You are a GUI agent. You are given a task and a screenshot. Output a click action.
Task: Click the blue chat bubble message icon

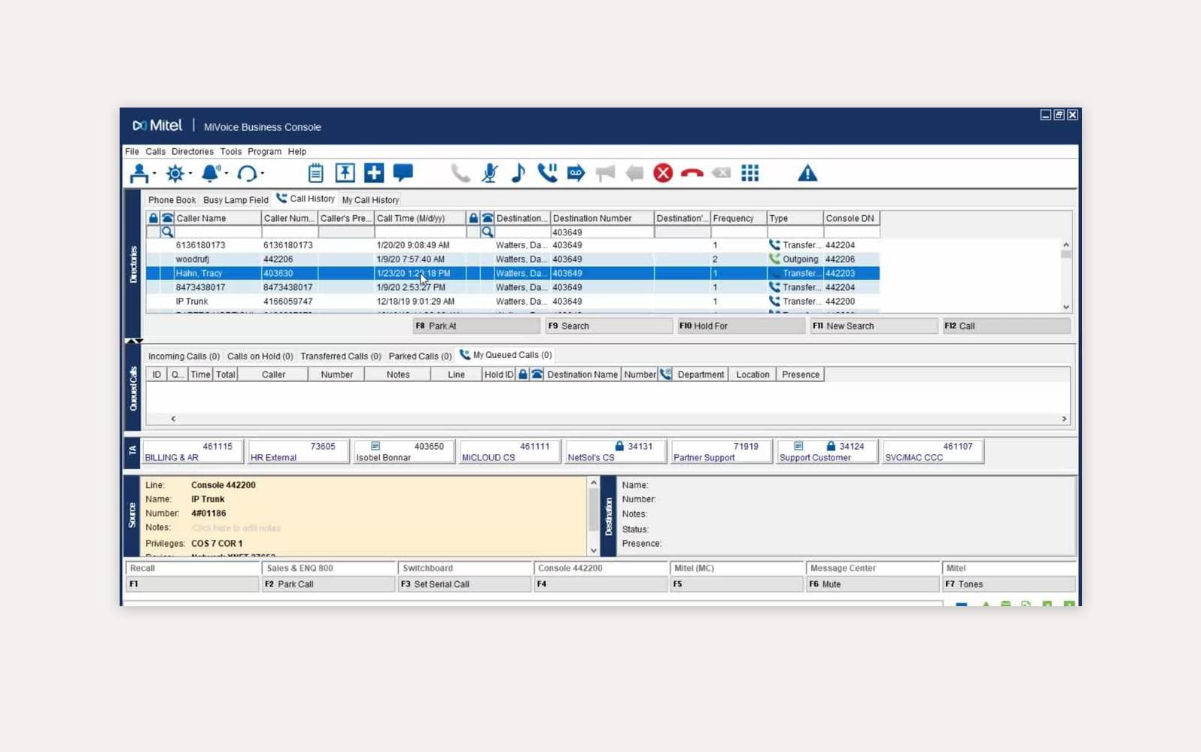(x=403, y=173)
